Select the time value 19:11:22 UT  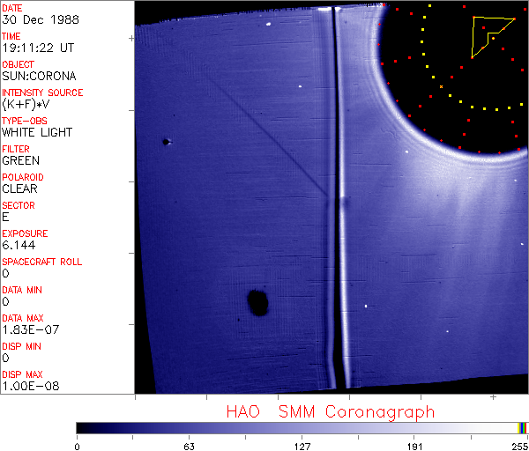pos(38,48)
